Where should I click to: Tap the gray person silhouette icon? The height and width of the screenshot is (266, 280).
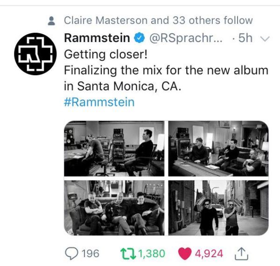(51, 21)
